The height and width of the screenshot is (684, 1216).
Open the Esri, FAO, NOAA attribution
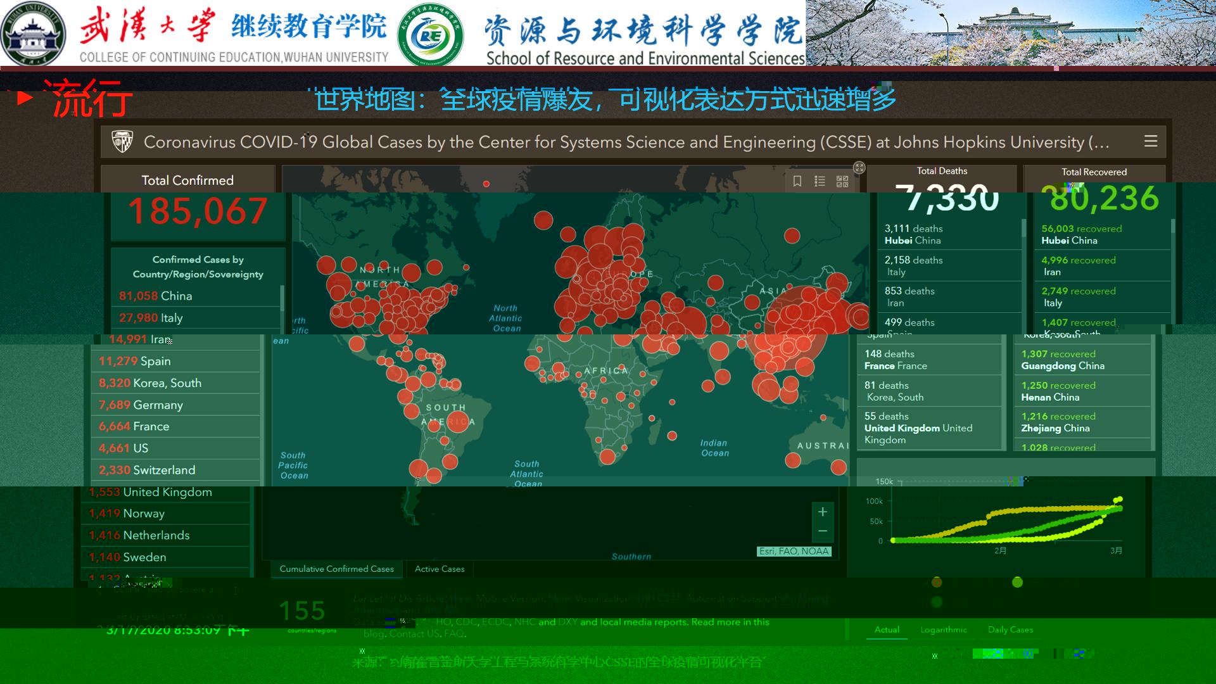tap(794, 551)
